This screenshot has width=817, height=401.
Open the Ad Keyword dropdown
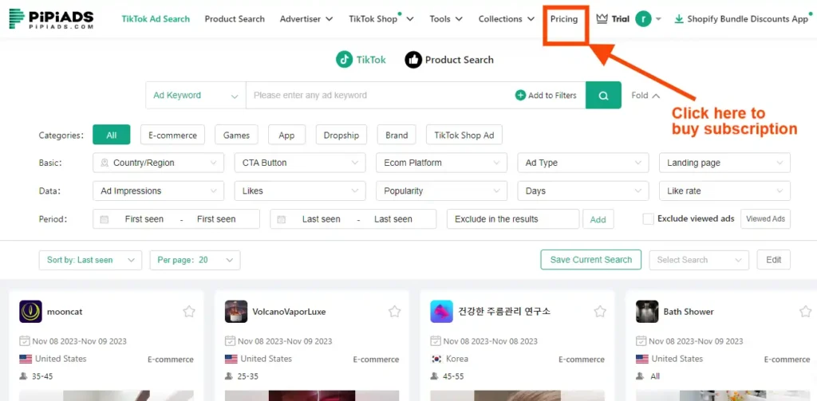(195, 96)
